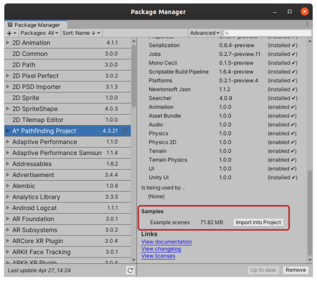
Task: Expand the 2D Animation package versions
Action: click(x=8, y=43)
